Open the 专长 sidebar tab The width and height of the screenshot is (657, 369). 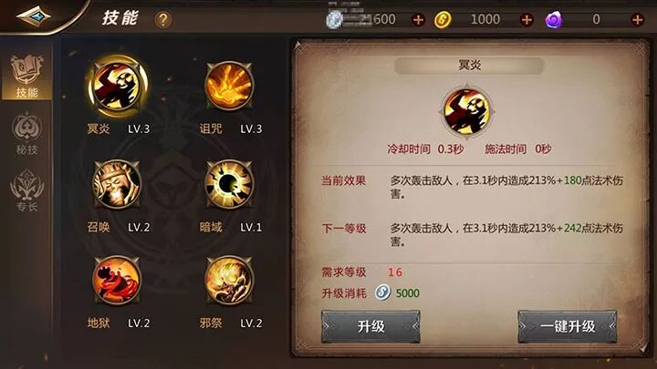point(26,190)
